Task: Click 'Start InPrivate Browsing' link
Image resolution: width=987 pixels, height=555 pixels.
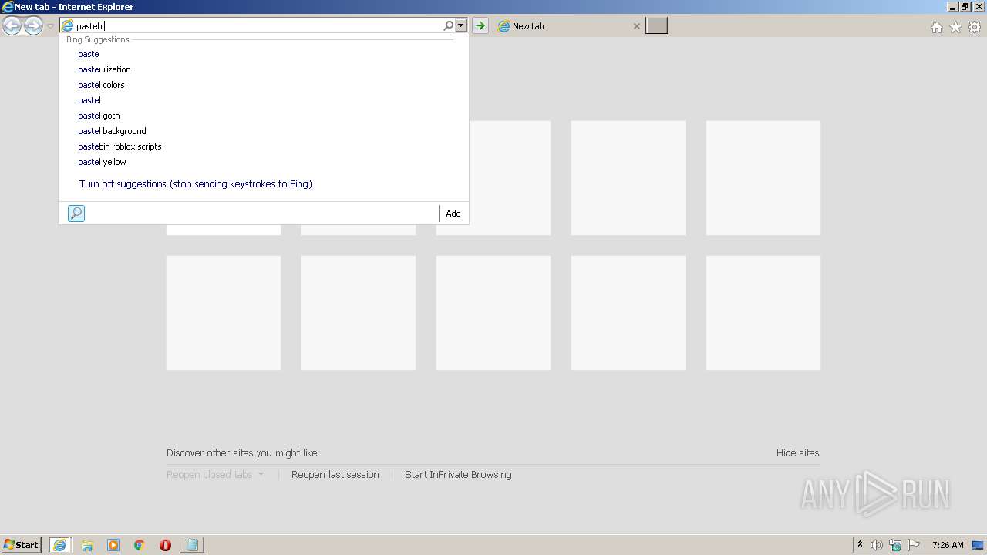Action: (x=458, y=475)
